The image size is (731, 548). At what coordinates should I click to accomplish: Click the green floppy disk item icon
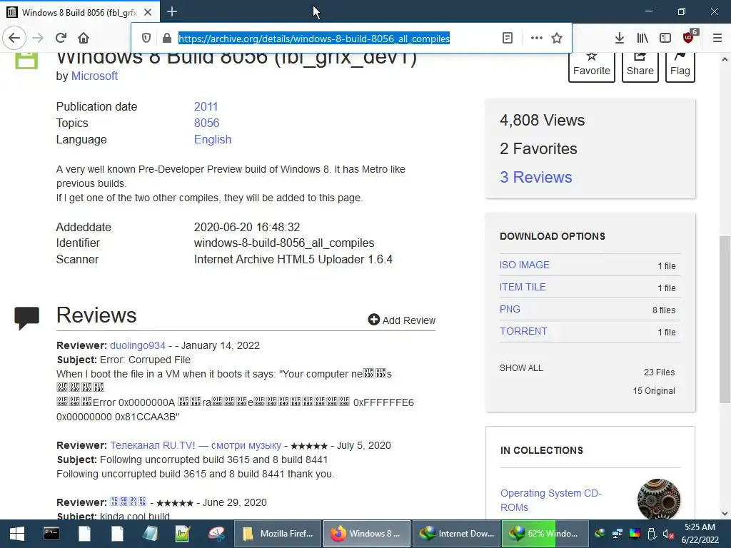tap(26, 61)
